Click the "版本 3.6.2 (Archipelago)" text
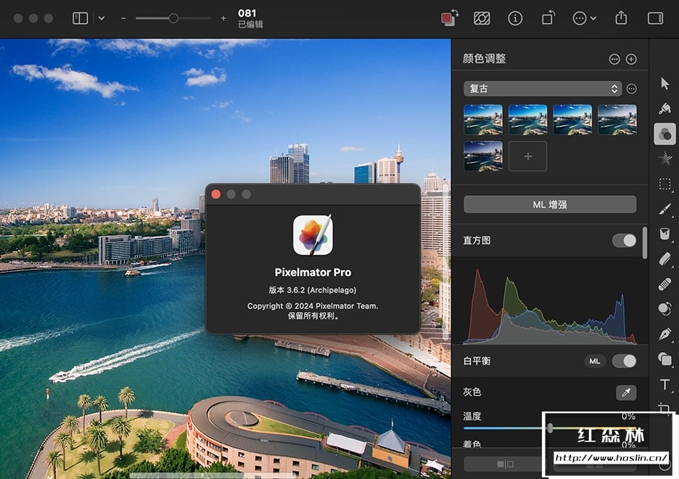Image resolution: width=679 pixels, height=479 pixels. 313,290
